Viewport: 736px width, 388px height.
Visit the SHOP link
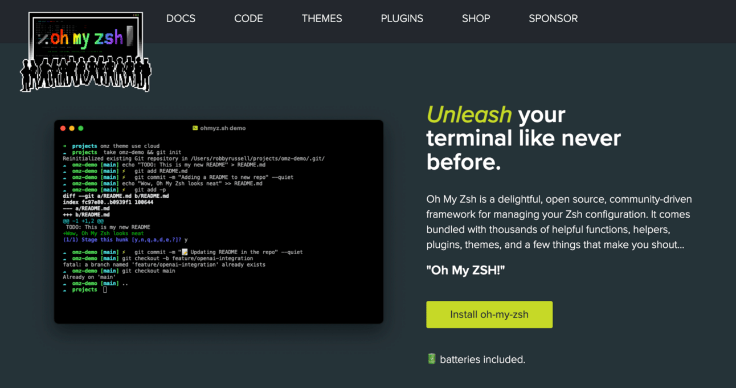pyautogui.click(x=476, y=18)
